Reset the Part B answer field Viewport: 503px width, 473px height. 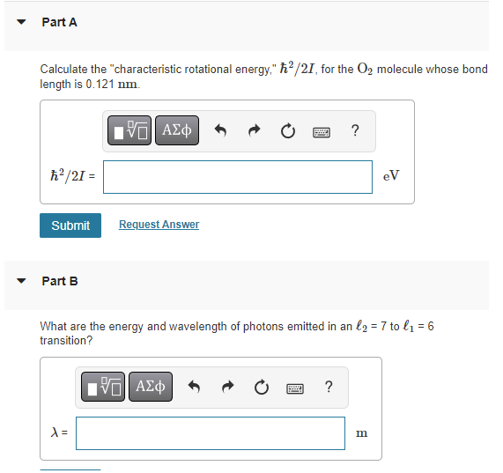click(x=262, y=387)
